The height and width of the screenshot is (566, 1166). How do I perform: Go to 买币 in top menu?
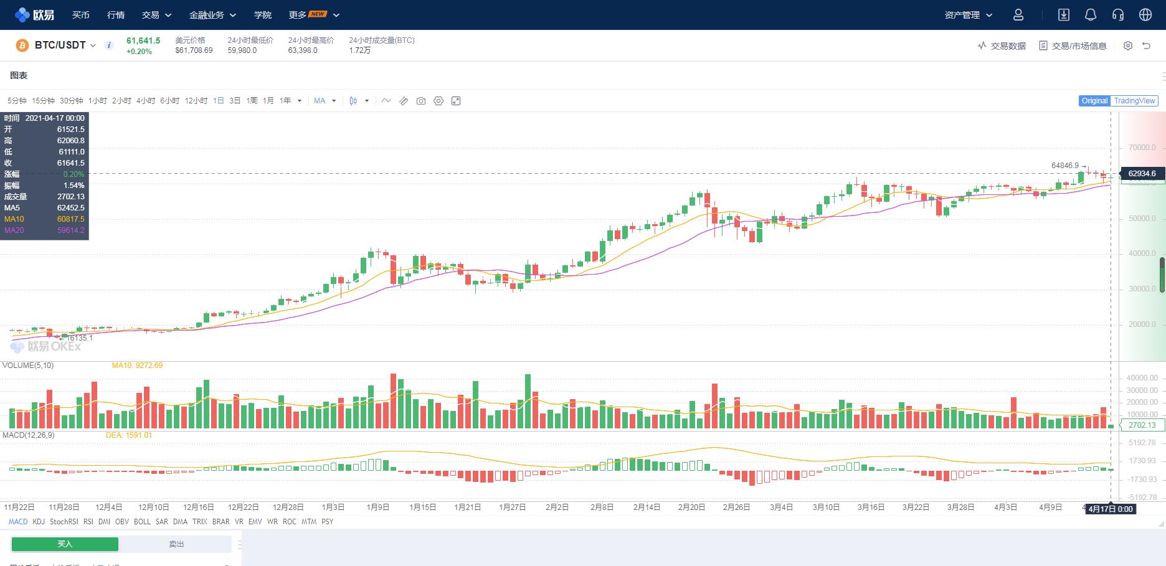coord(81,15)
